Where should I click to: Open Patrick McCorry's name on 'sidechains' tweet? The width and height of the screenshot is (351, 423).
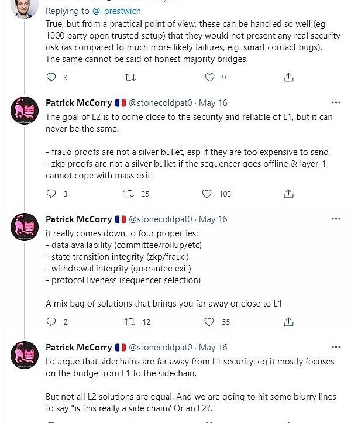click(x=78, y=348)
